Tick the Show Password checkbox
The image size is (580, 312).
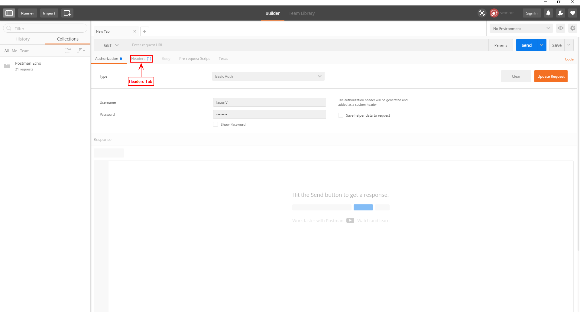[x=215, y=124]
